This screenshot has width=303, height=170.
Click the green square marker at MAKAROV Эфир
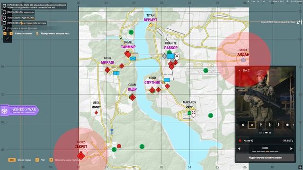click(x=189, y=113)
